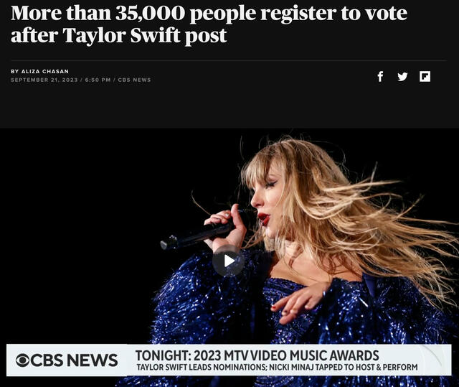Click the '35,000' figure in the headline
The height and width of the screenshot is (387, 459).
150,13
